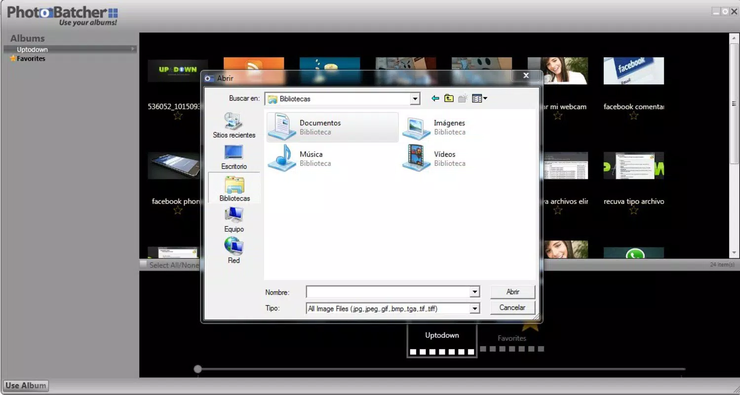Open Red network location
The width and height of the screenshot is (740, 395).
point(234,251)
